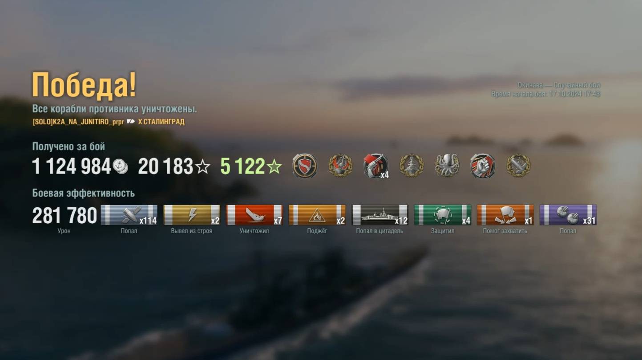The width and height of the screenshot is (642, 360).
Task: Click the x114 main battery hits ribbon
Action: click(129, 215)
